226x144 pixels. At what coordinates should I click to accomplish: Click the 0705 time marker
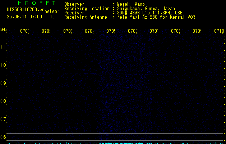pos(111,31)
